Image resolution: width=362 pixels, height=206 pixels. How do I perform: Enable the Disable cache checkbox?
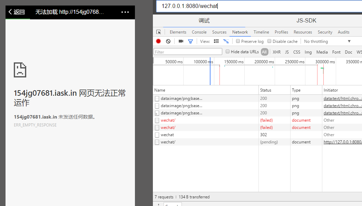[x=269, y=41]
